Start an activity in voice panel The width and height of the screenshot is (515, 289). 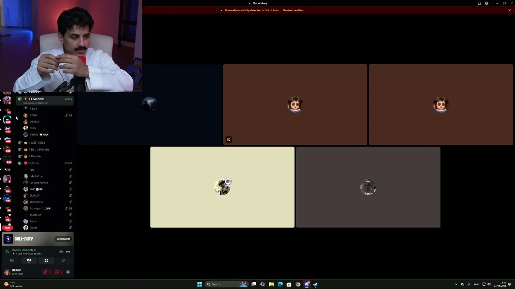(46, 261)
